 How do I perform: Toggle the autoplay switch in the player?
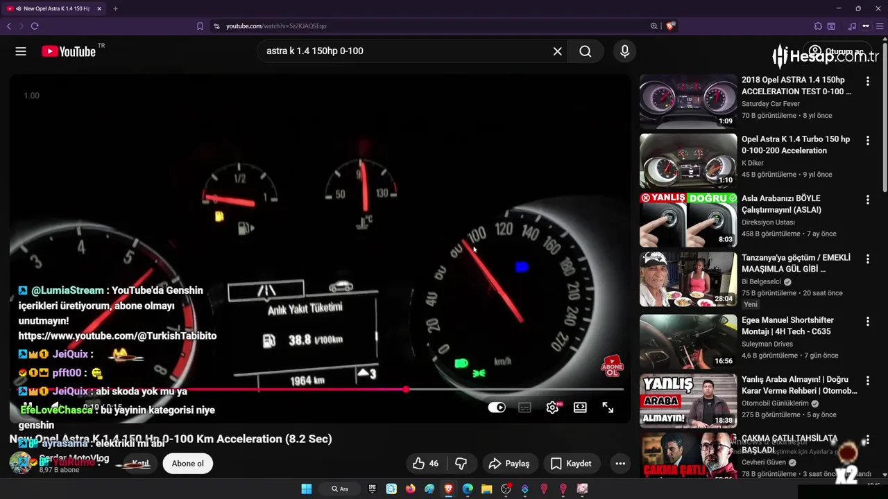(x=497, y=408)
